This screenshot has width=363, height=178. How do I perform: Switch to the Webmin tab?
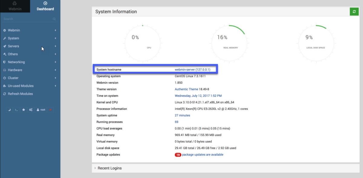(15, 6)
